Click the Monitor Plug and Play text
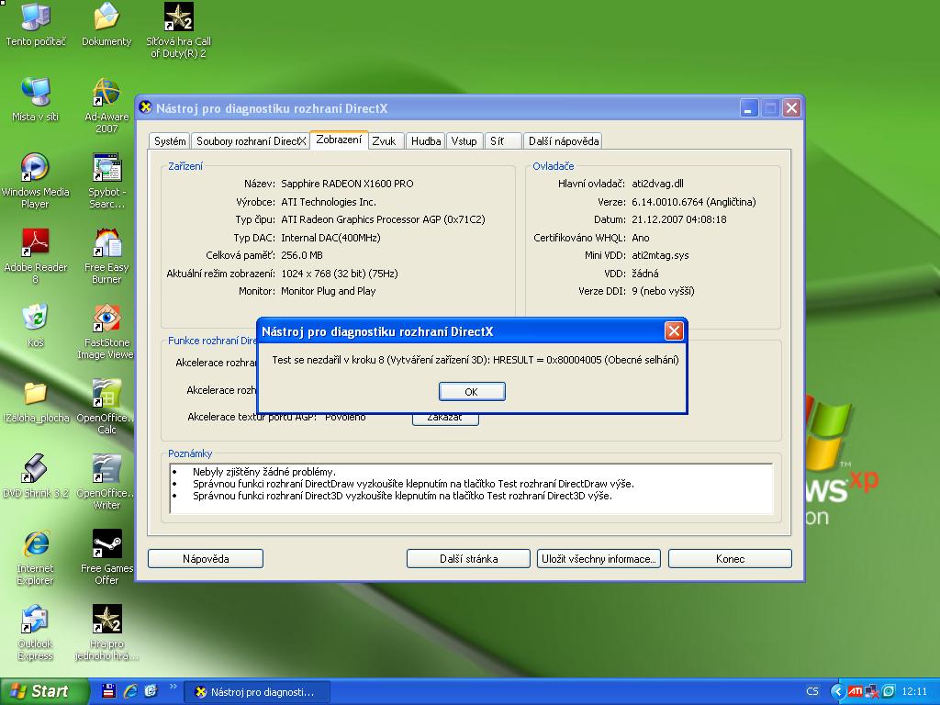Viewport: 940px width, 705px height. (328, 291)
